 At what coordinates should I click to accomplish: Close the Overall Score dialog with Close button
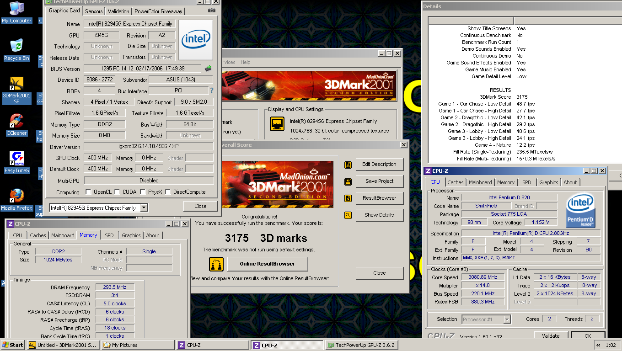pos(379,273)
